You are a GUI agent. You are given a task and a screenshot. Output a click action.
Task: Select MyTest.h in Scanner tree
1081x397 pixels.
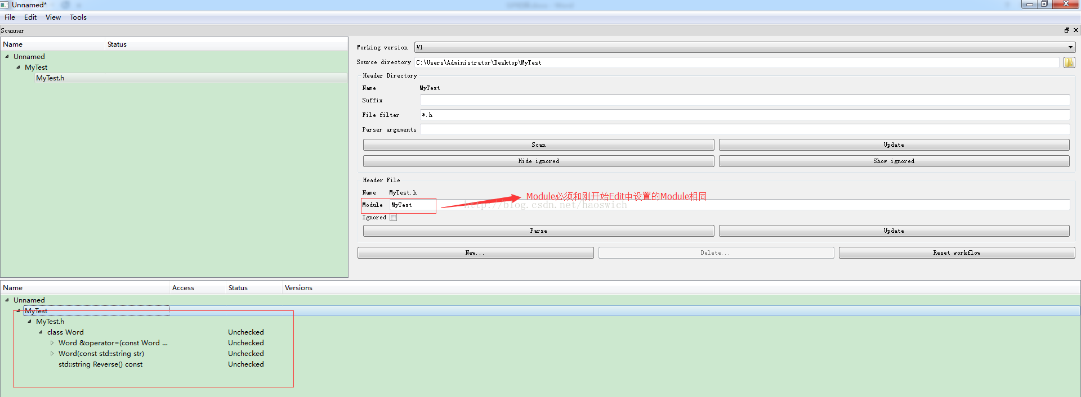tap(50, 78)
